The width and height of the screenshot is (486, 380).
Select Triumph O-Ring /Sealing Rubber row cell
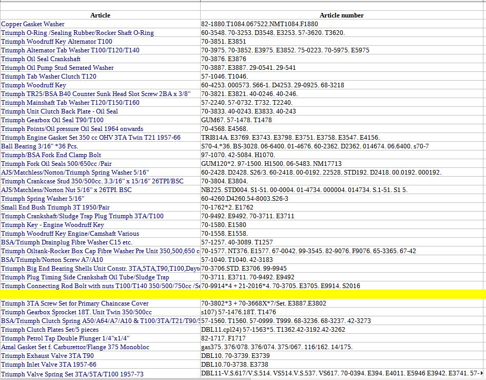pos(100,32)
